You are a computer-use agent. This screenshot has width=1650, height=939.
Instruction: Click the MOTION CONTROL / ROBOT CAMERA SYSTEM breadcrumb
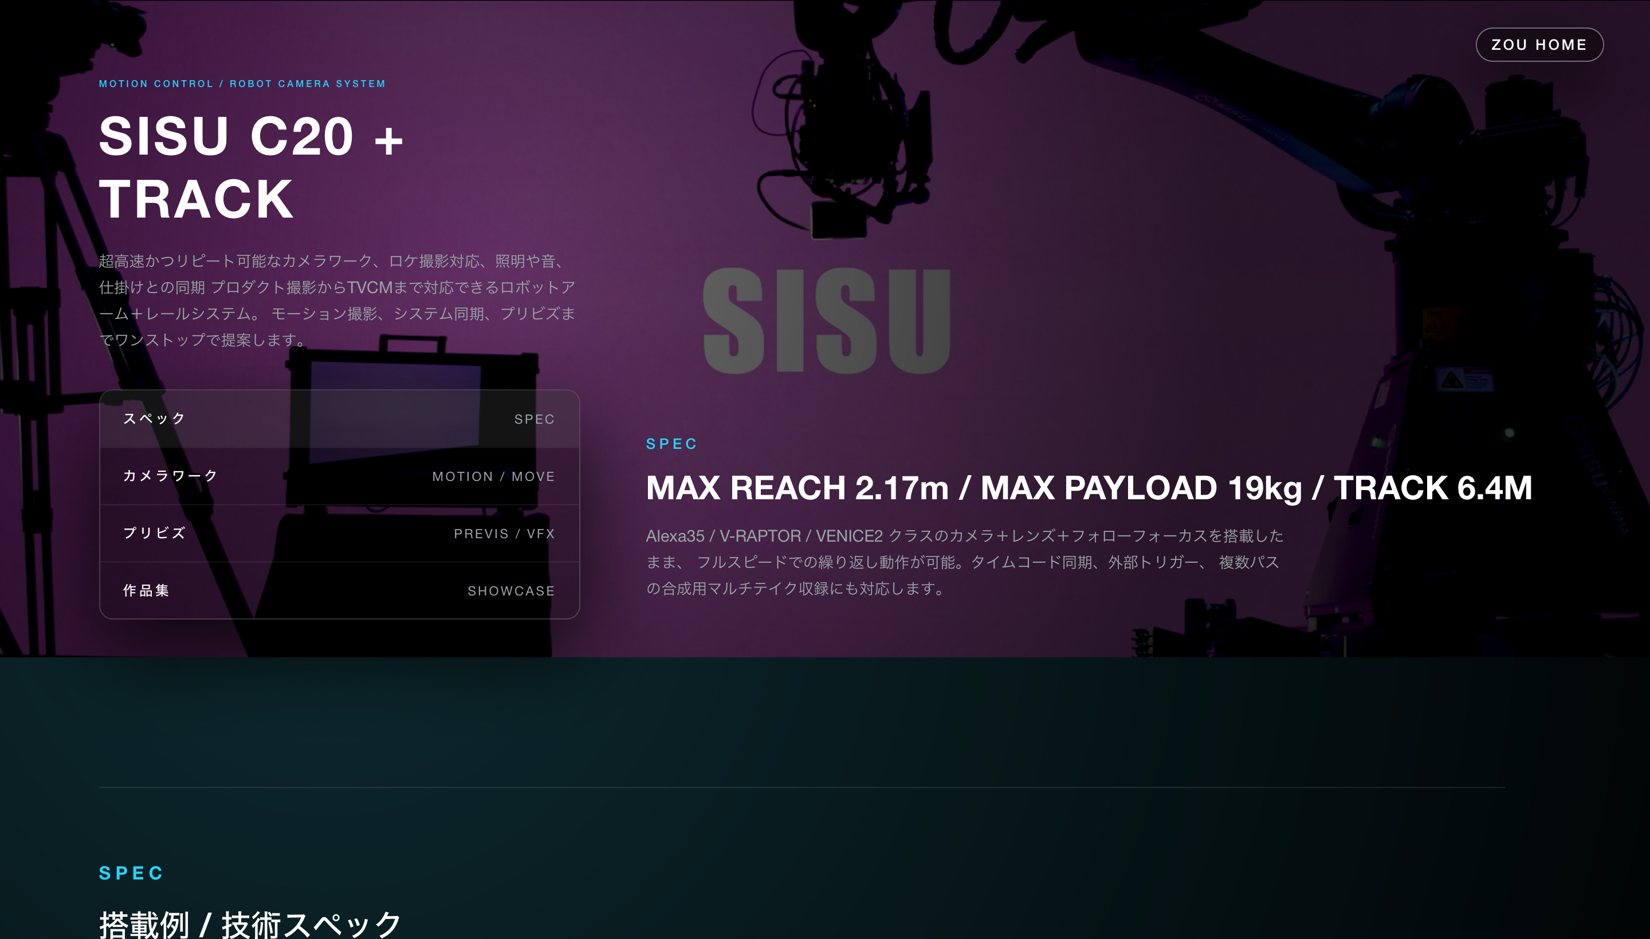(x=242, y=83)
